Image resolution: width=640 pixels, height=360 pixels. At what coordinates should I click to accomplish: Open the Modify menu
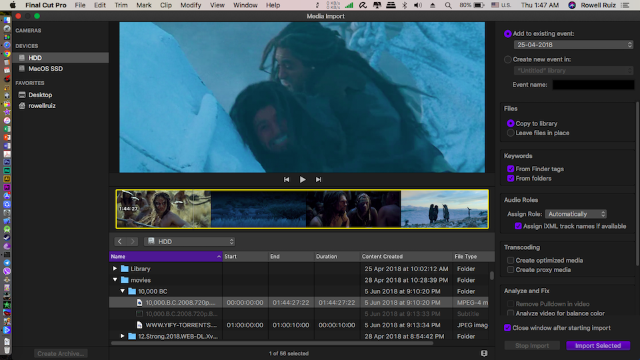pyautogui.click(x=191, y=5)
